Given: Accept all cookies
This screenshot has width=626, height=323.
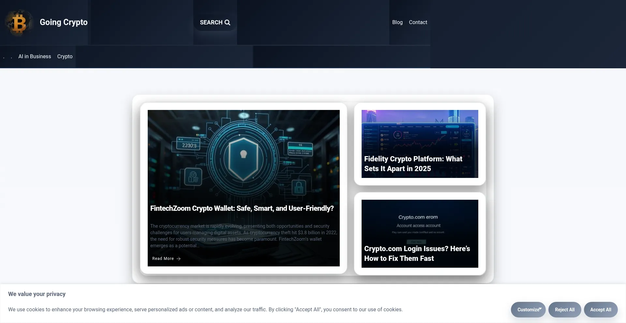Looking at the screenshot, I should [x=601, y=310].
